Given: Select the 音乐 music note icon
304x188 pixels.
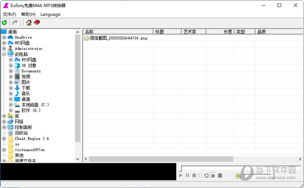Looking at the screenshot, I should pos(17,93).
